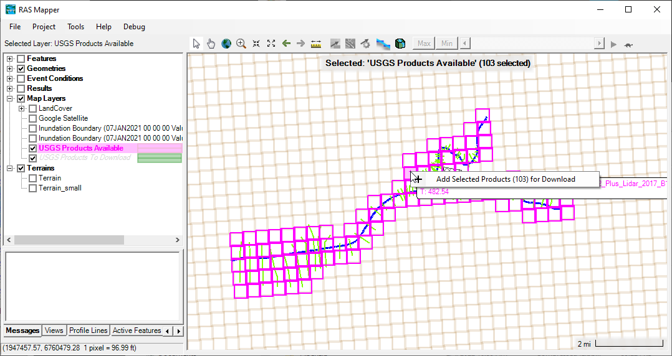Choose Add Selected Products for Download
The image size is (672, 356).
click(x=505, y=179)
